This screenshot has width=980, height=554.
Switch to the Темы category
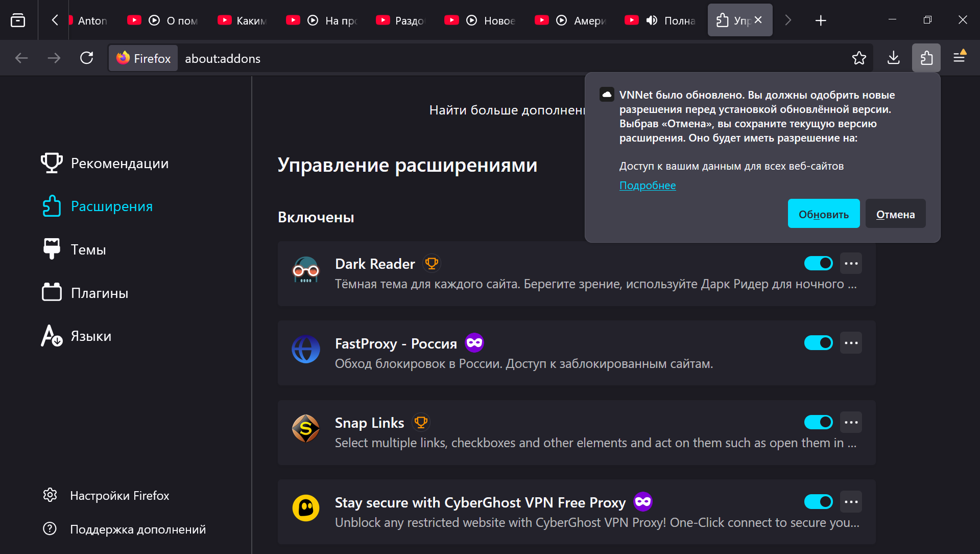[x=74, y=249]
